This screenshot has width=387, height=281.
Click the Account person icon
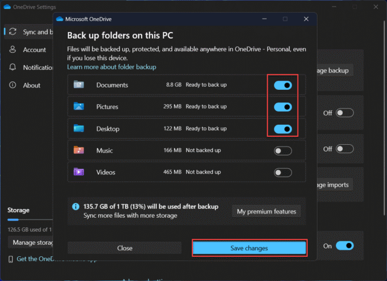coord(13,49)
